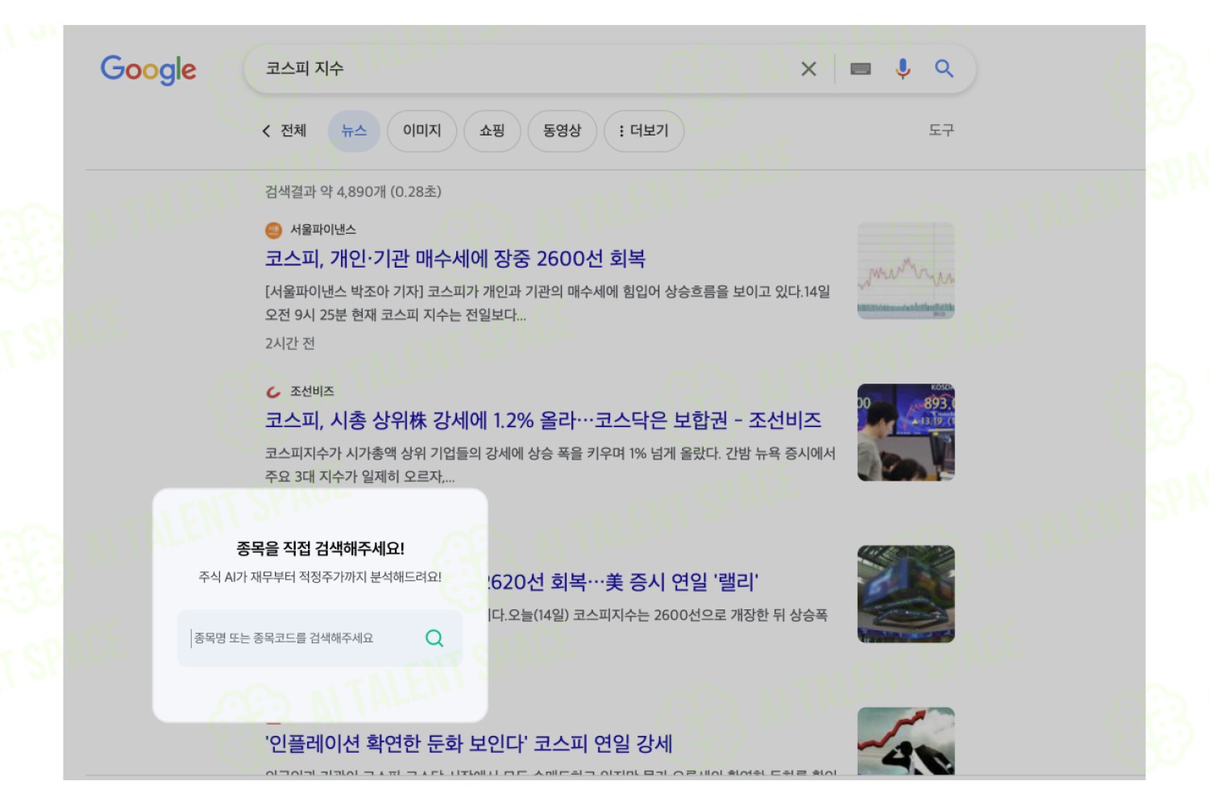The image size is (1209, 806).
Task: Click the 조선비즈 source name
Action: (312, 392)
